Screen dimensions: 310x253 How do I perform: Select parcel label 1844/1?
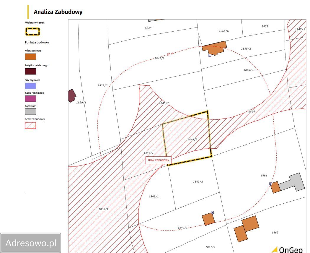click(149, 153)
